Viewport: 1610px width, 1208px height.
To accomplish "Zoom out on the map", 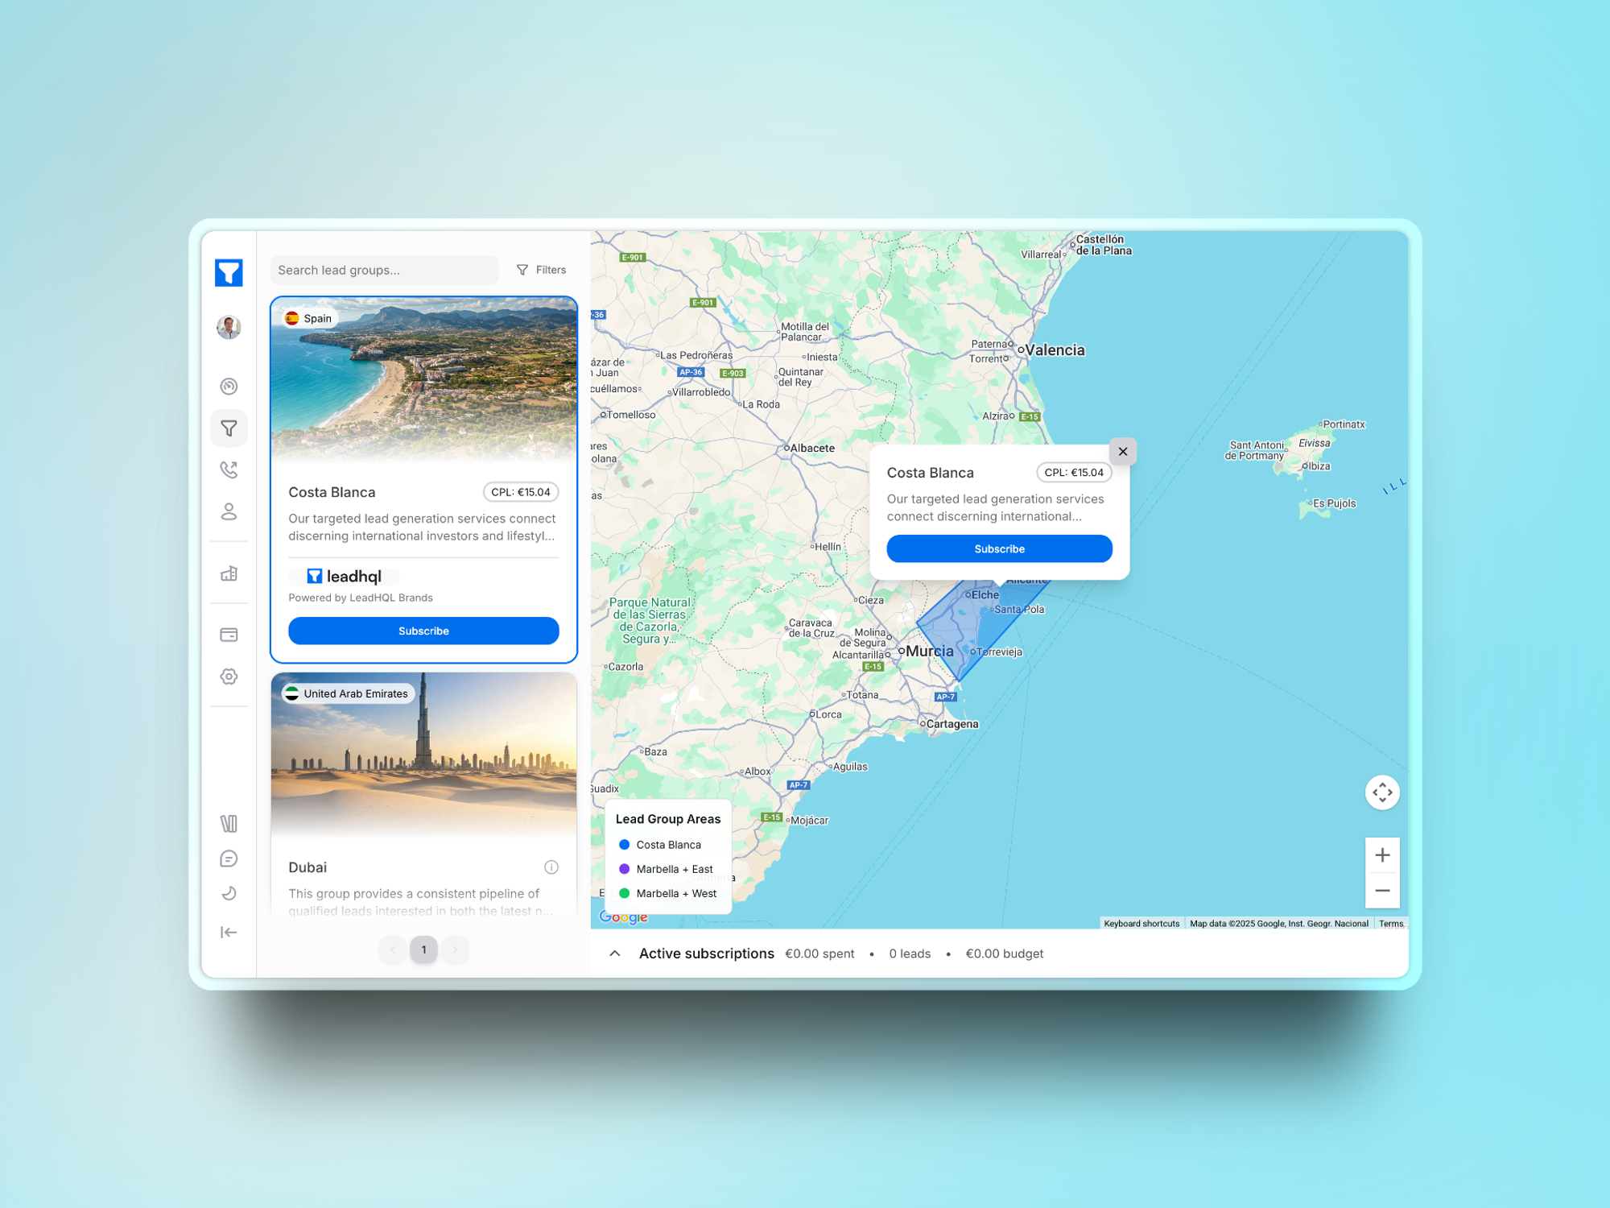I will [1382, 891].
